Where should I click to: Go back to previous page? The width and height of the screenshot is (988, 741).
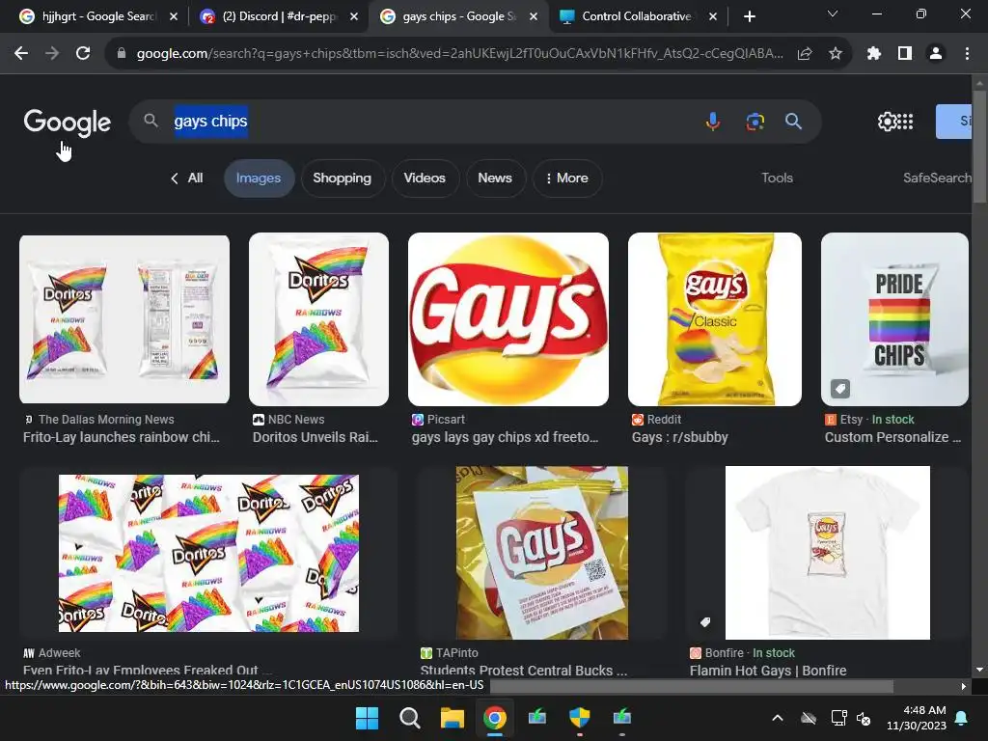[x=21, y=54]
